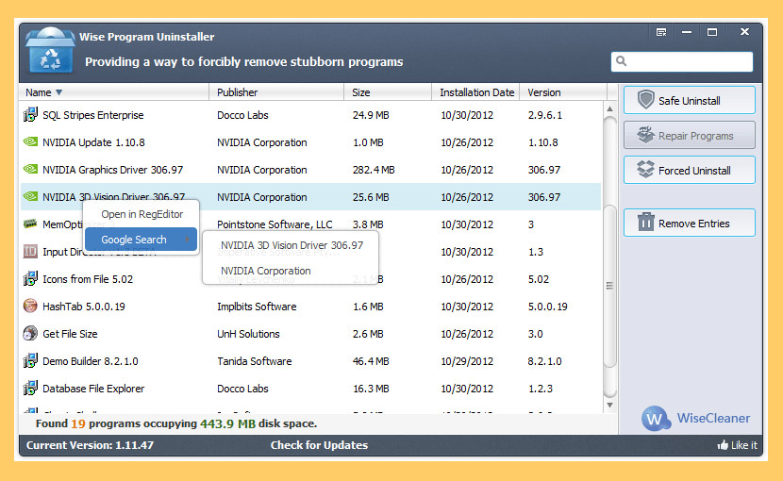Viewport: 783px width, 481px height.
Task: Click the Remove Entries button
Action: [x=689, y=223]
